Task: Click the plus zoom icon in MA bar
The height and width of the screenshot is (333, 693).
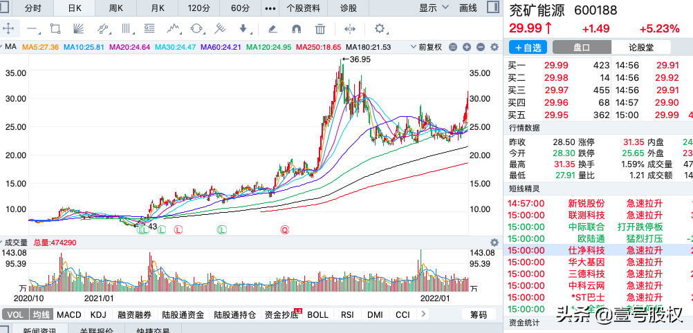Action: [x=467, y=47]
